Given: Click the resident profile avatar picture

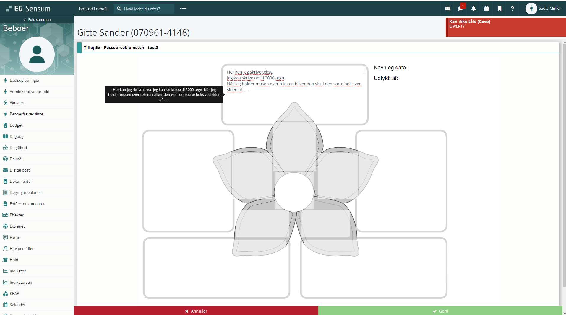Looking at the screenshot, I should click(37, 54).
